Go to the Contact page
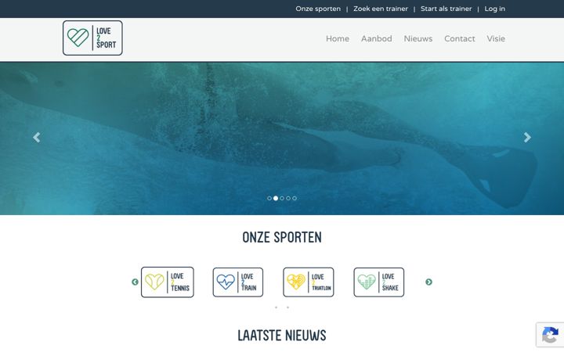Screen dimensions: 564x352 [460, 39]
